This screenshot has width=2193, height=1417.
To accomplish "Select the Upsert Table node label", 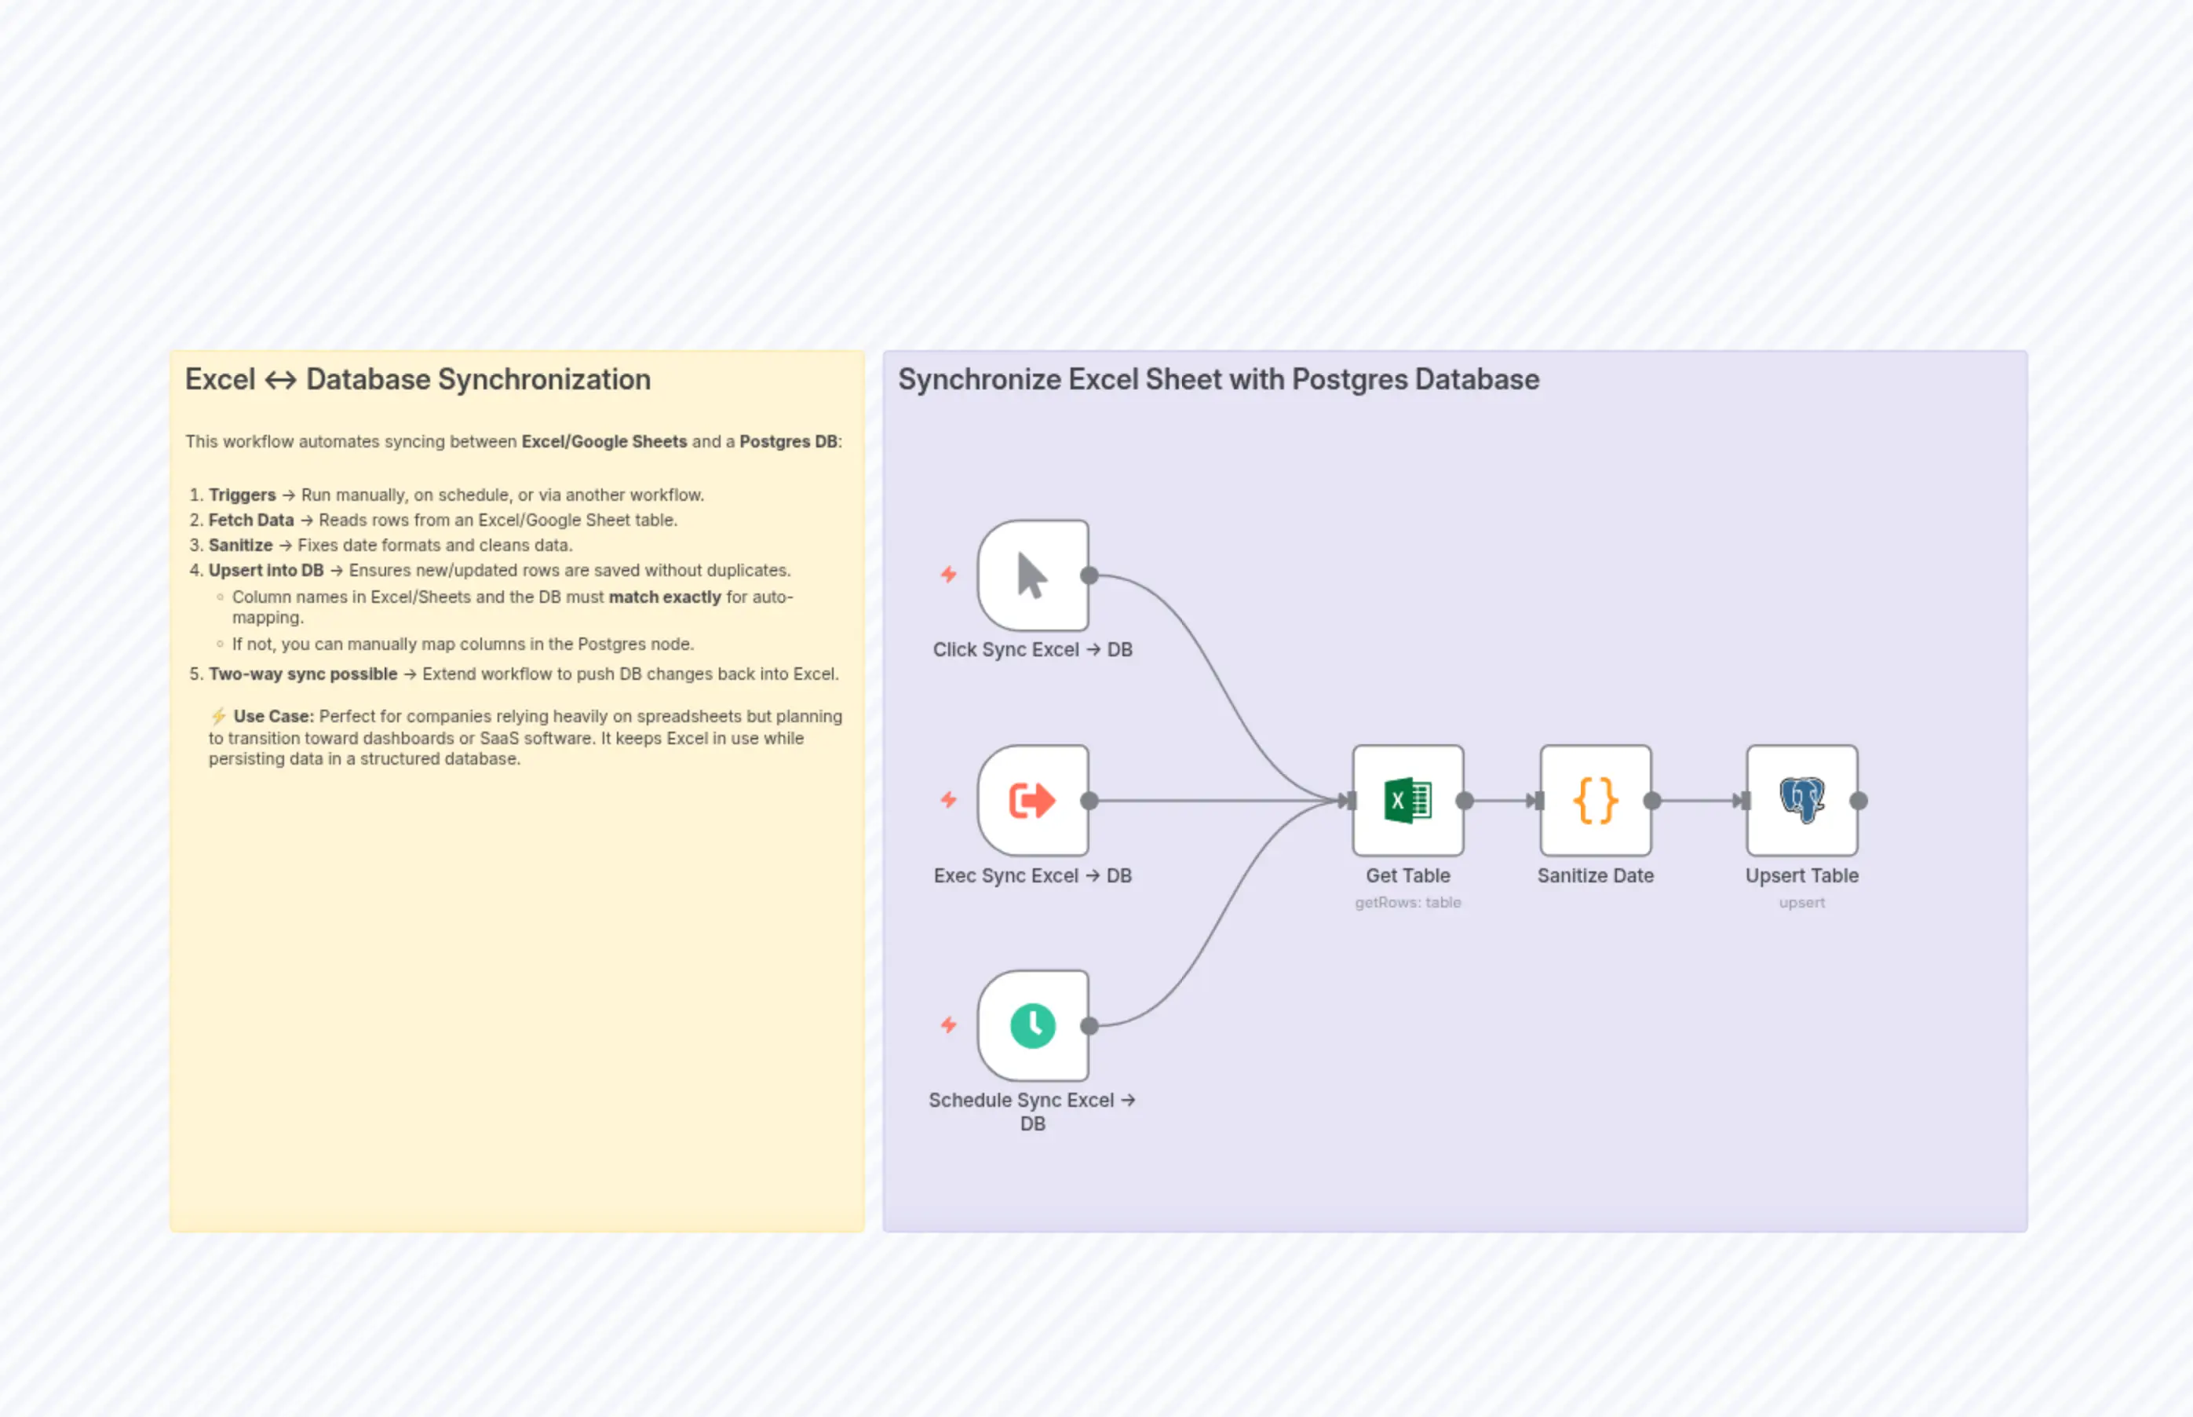I will tap(1801, 875).
